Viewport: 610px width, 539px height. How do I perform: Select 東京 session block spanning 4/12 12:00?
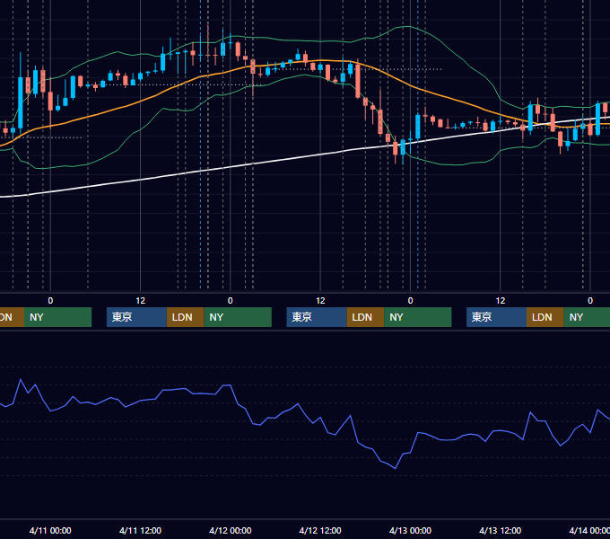click(317, 317)
